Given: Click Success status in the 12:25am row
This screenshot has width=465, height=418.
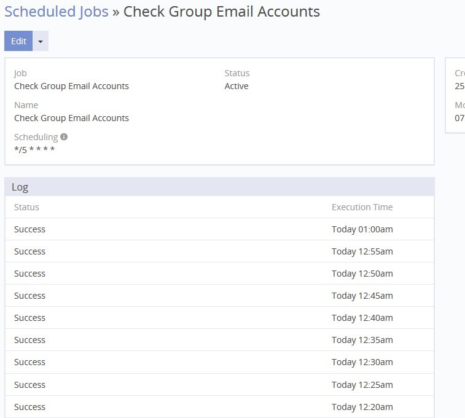Looking at the screenshot, I should tap(29, 385).
